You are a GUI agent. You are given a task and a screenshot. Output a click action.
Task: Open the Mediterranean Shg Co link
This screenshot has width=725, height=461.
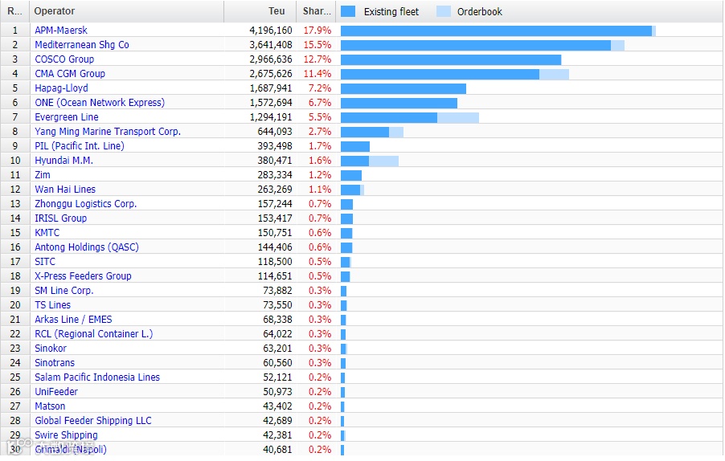coord(82,45)
